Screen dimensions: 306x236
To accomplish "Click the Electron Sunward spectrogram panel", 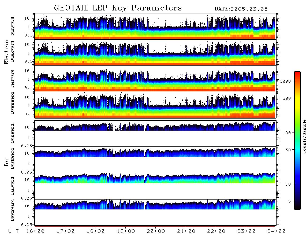I will point(155,26).
